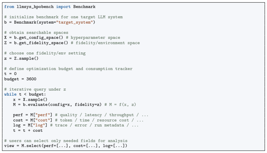This screenshot has width=267, height=153.
Task: Click the budget value 3600
Action: pos(31,79)
